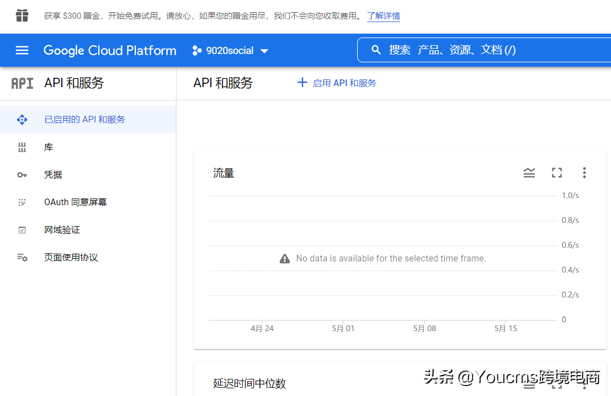The image size is (611, 396).
Task: Expand the 流量 chart to fullscreen
Action: pyautogui.click(x=557, y=173)
